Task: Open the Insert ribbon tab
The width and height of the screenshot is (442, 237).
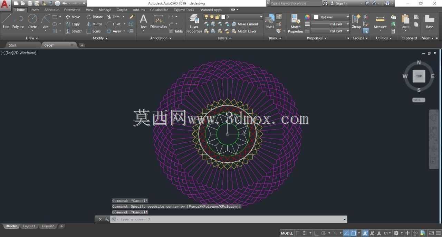Action: [35, 10]
